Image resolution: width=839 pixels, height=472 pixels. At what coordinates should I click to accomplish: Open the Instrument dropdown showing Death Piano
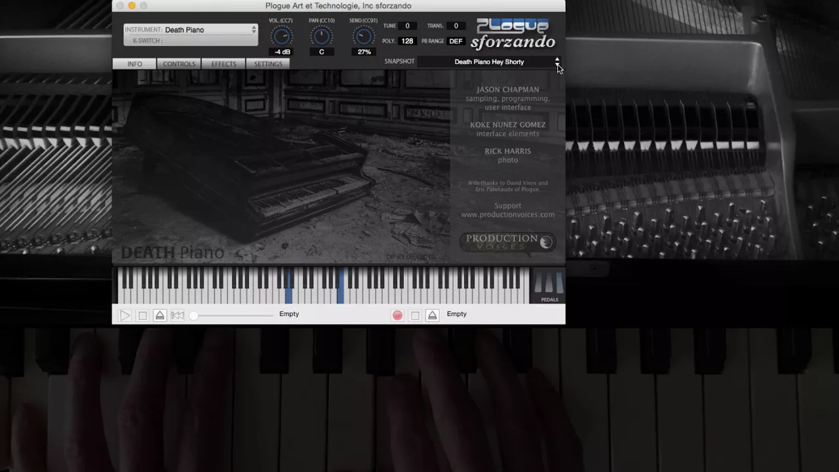pyautogui.click(x=191, y=29)
